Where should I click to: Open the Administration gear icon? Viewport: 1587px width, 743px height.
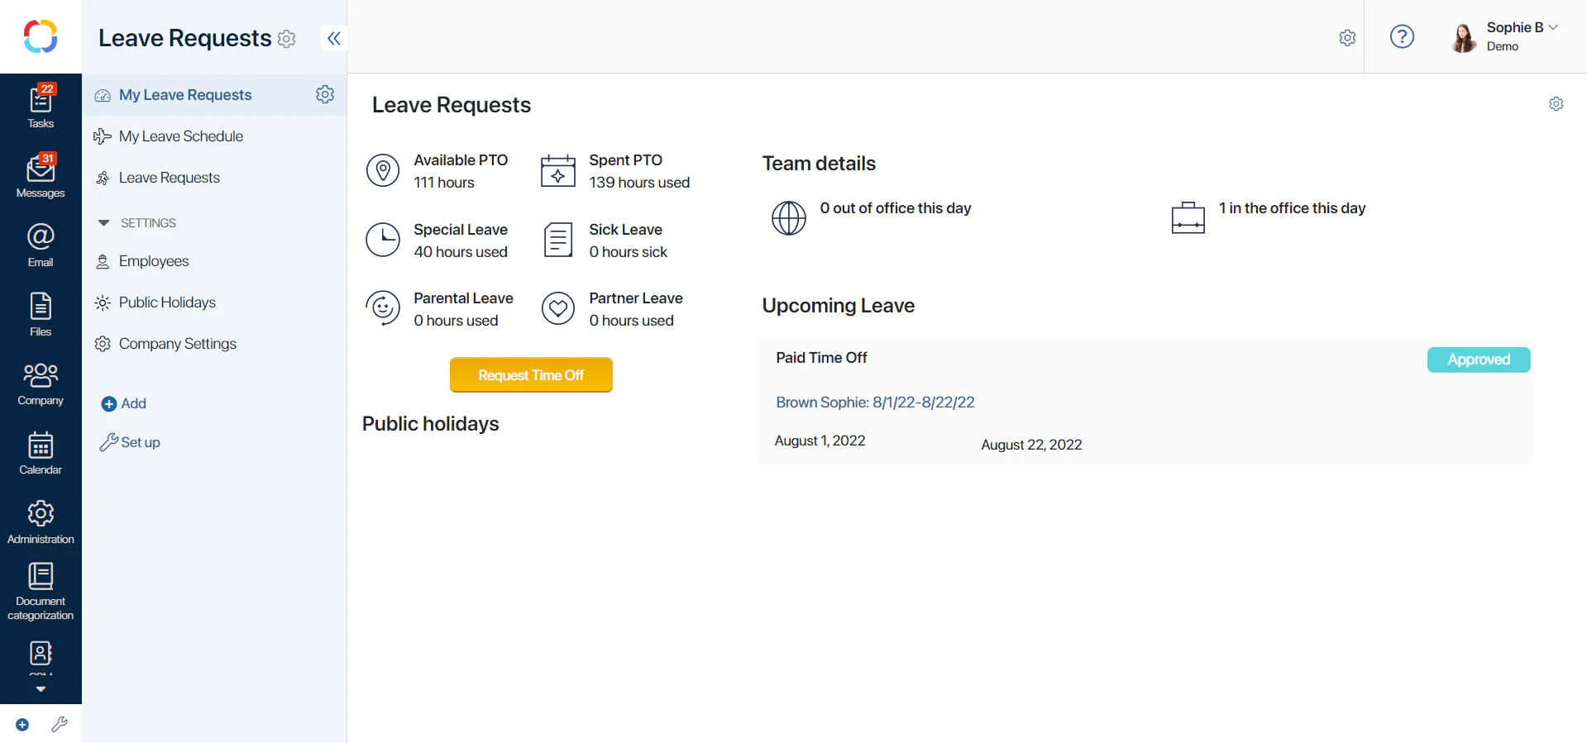click(x=41, y=522)
